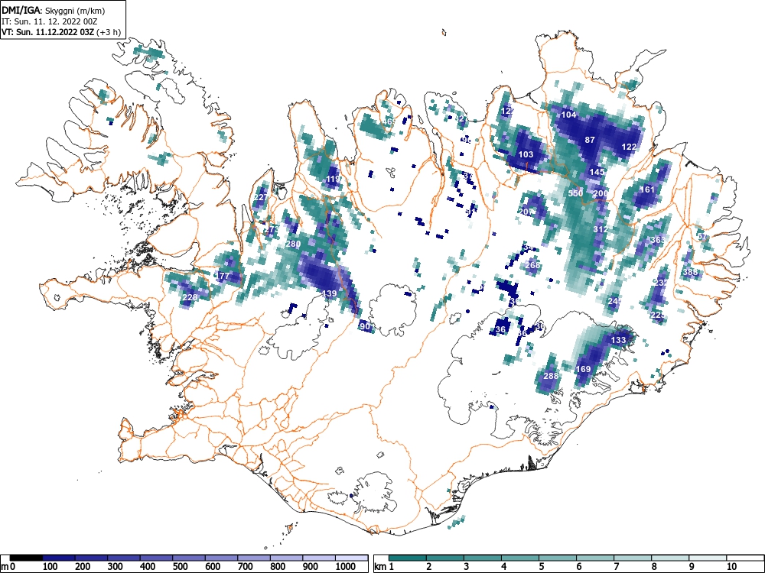Select the 280 visibility label
The height and width of the screenshot is (573, 765).
[293, 244]
